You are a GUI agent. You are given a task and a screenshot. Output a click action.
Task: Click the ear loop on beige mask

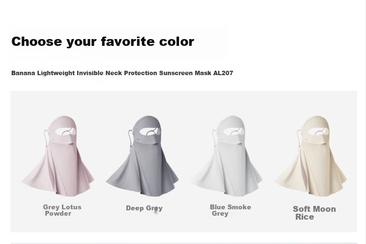click(x=300, y=137)
